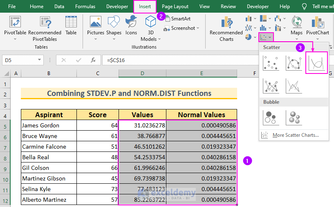
Task: Insert a Table from the ribbon
Action: tap(71, 25)
